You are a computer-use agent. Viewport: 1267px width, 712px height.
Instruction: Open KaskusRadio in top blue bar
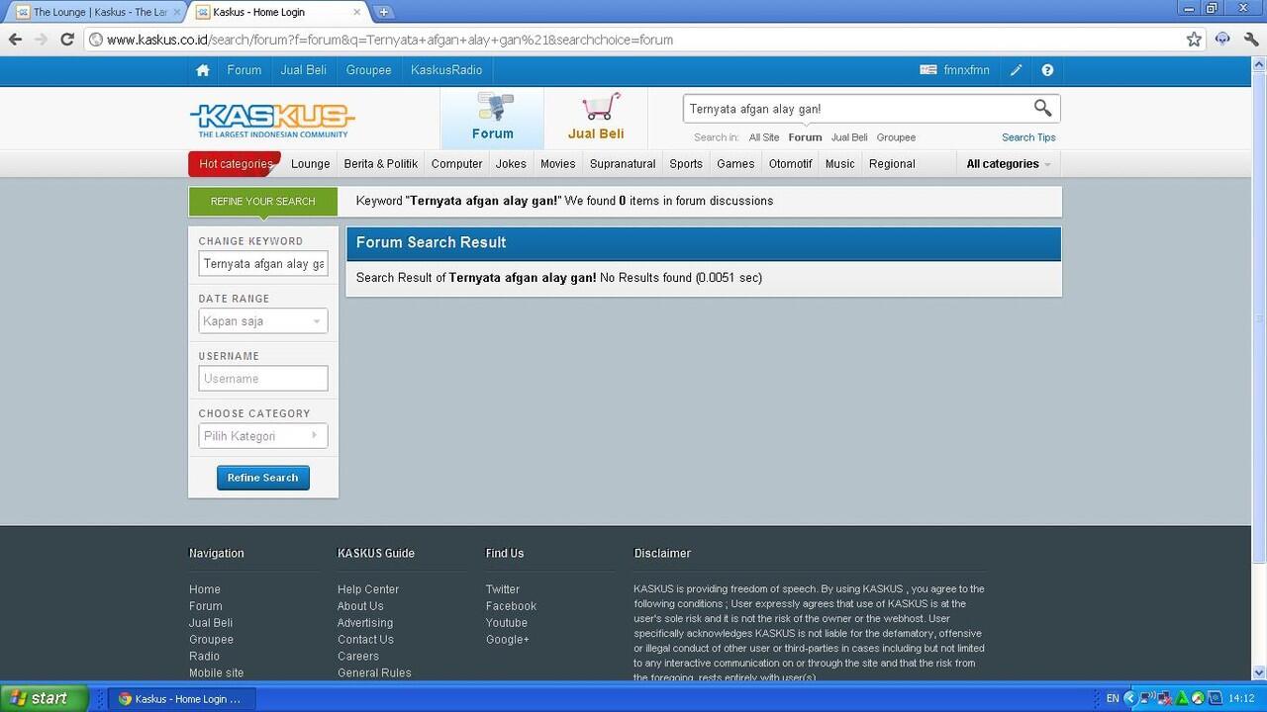click(446, 70)
